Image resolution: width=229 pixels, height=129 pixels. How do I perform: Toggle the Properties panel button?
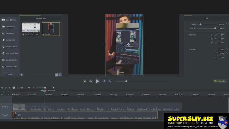pos(220,81)
